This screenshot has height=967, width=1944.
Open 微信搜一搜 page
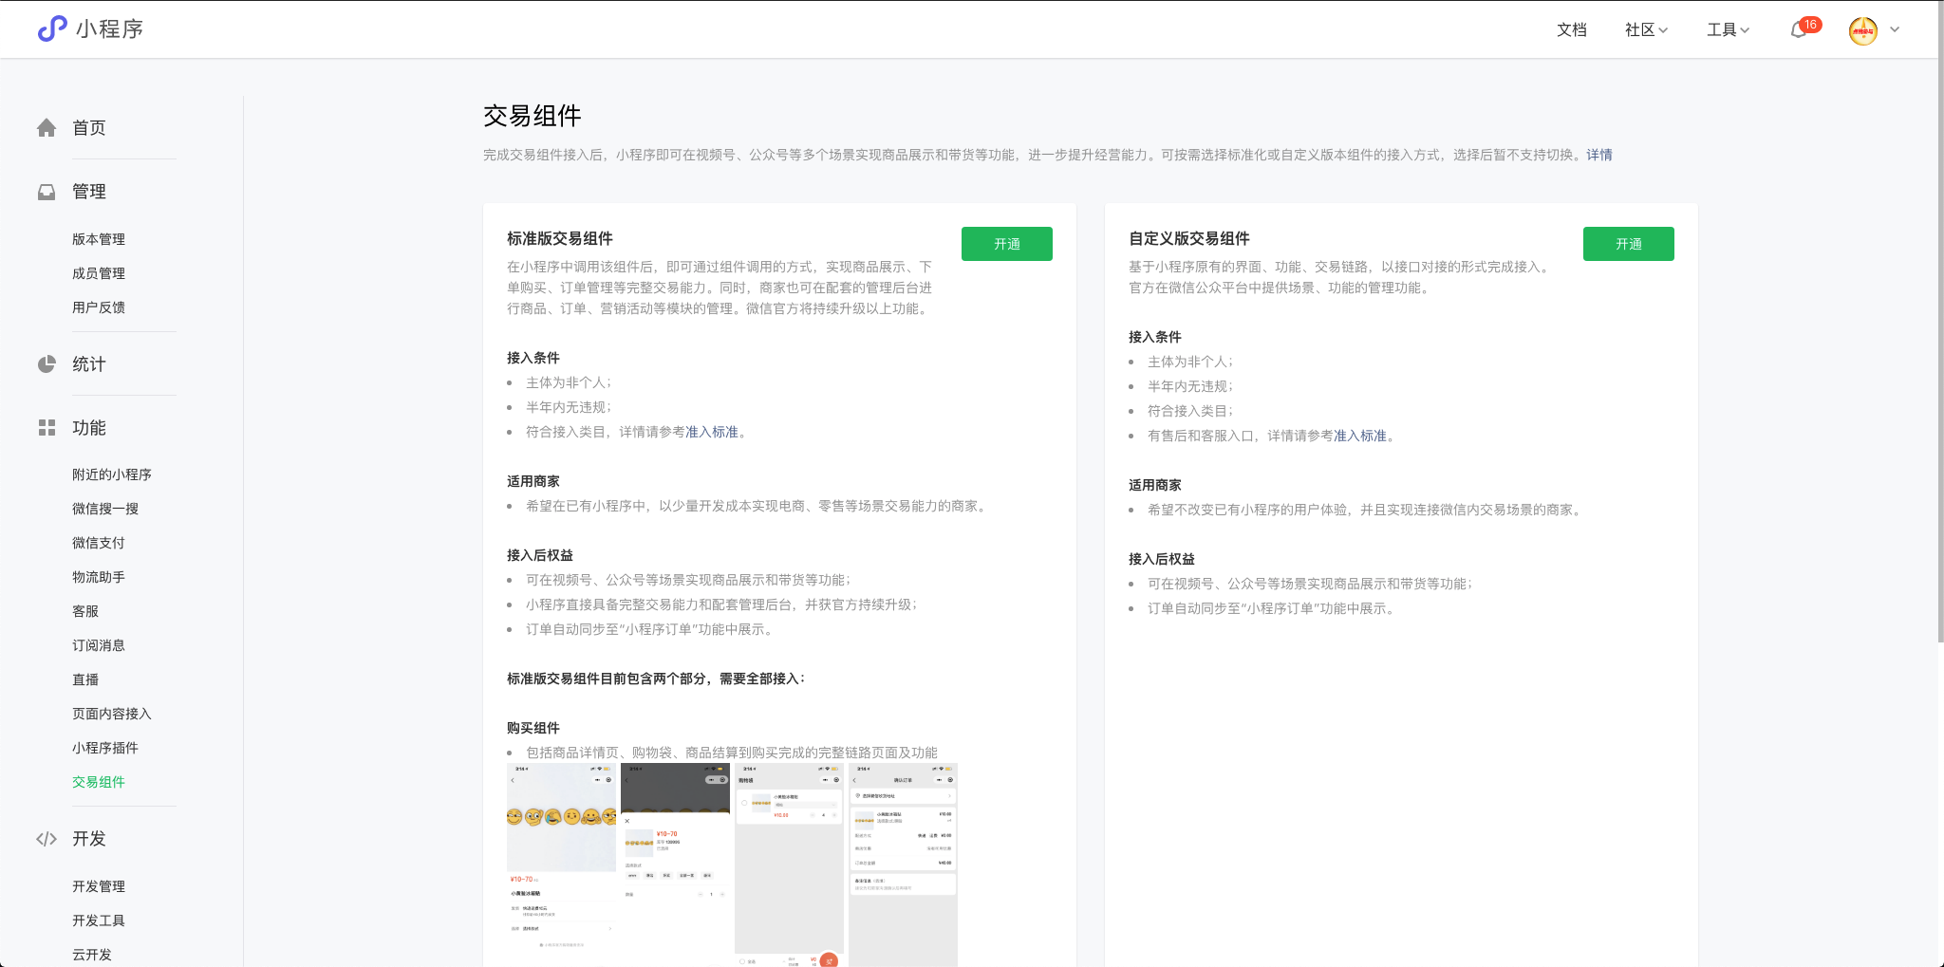click(105, 509)
